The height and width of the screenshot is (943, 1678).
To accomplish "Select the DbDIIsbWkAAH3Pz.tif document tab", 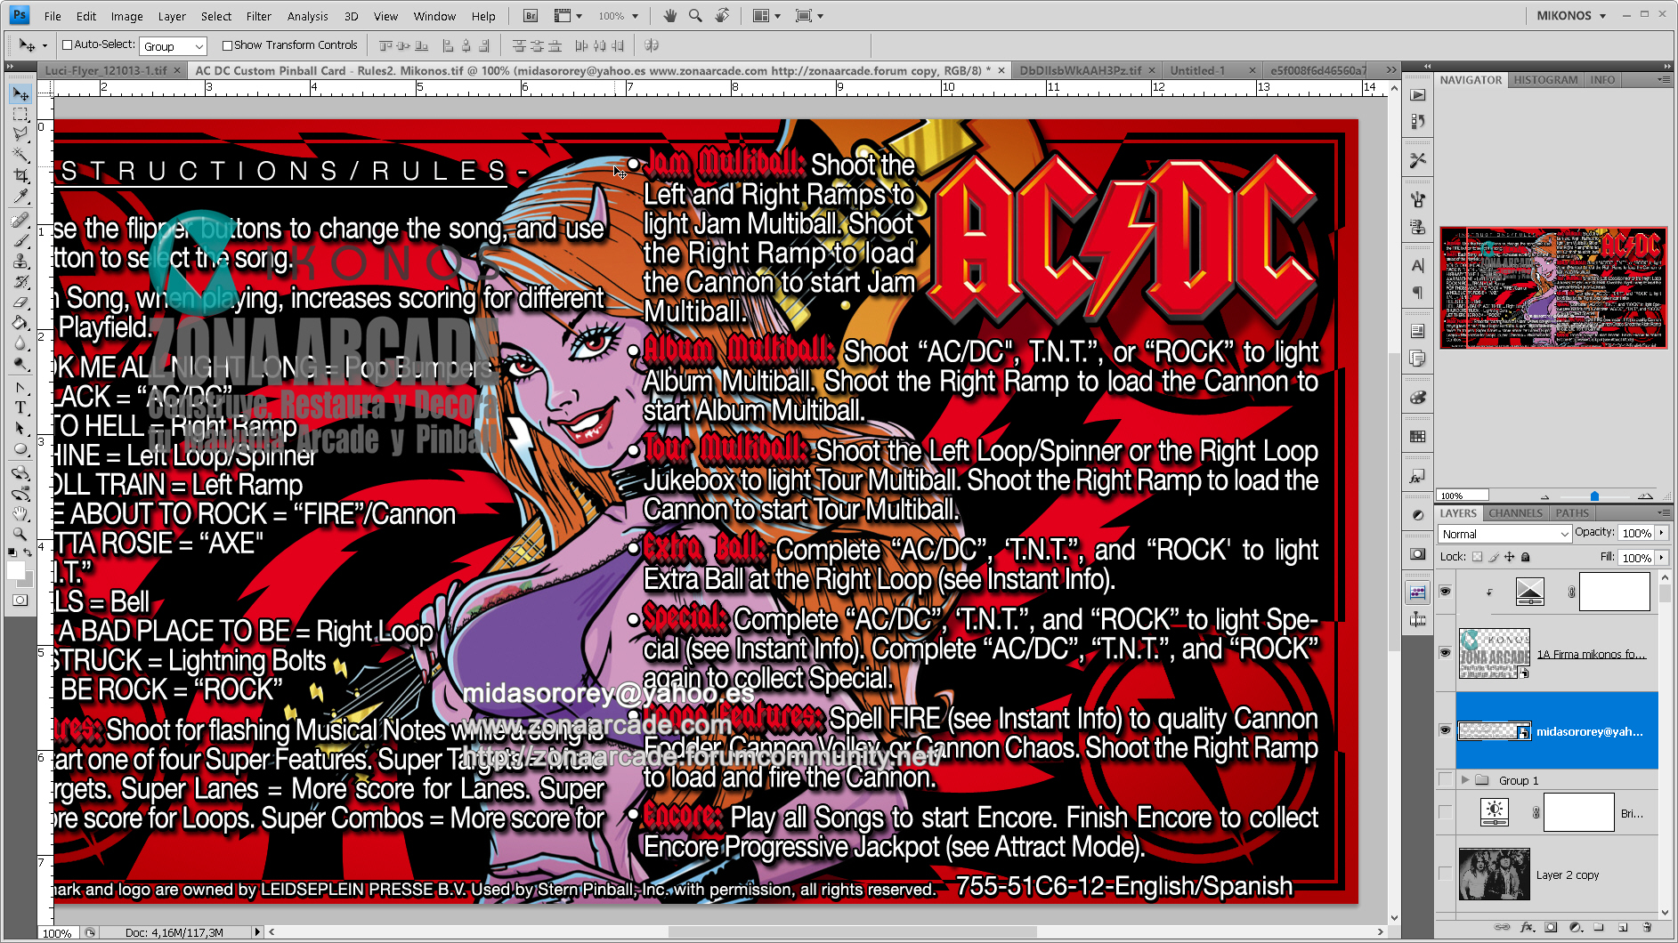I will [1082, 69].
